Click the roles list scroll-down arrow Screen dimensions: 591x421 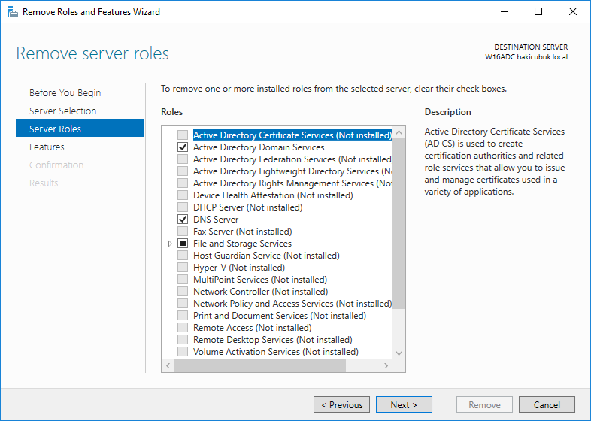pyautogui.click(x=399, y=353)
